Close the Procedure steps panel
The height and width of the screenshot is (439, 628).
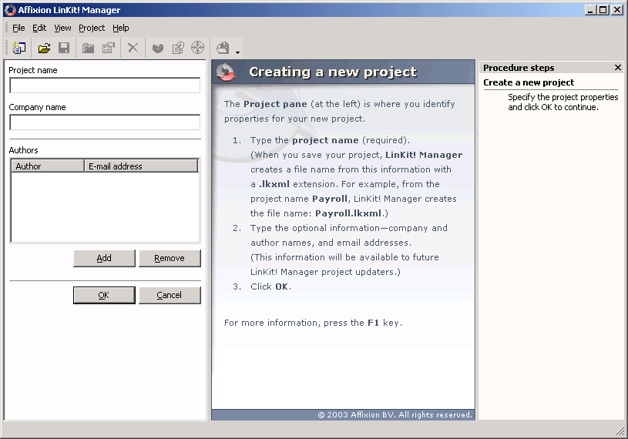pos(617,68)
